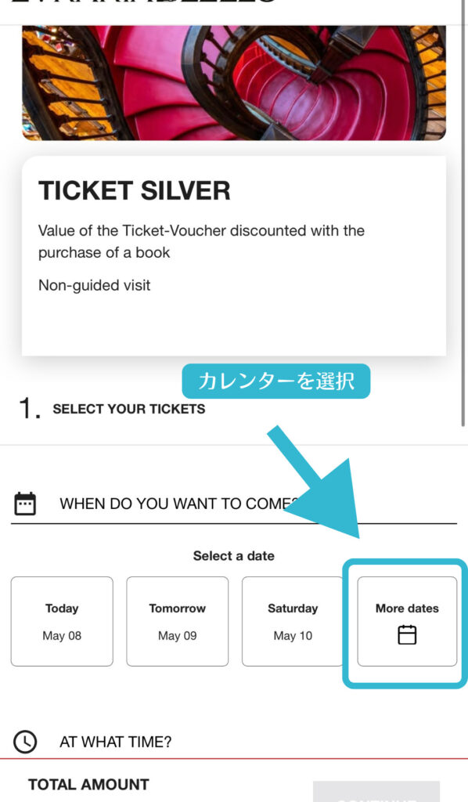Pick Saturday May 10 date card
The width and height of the screenshot is (468, 802).
(x=293, y=621)
